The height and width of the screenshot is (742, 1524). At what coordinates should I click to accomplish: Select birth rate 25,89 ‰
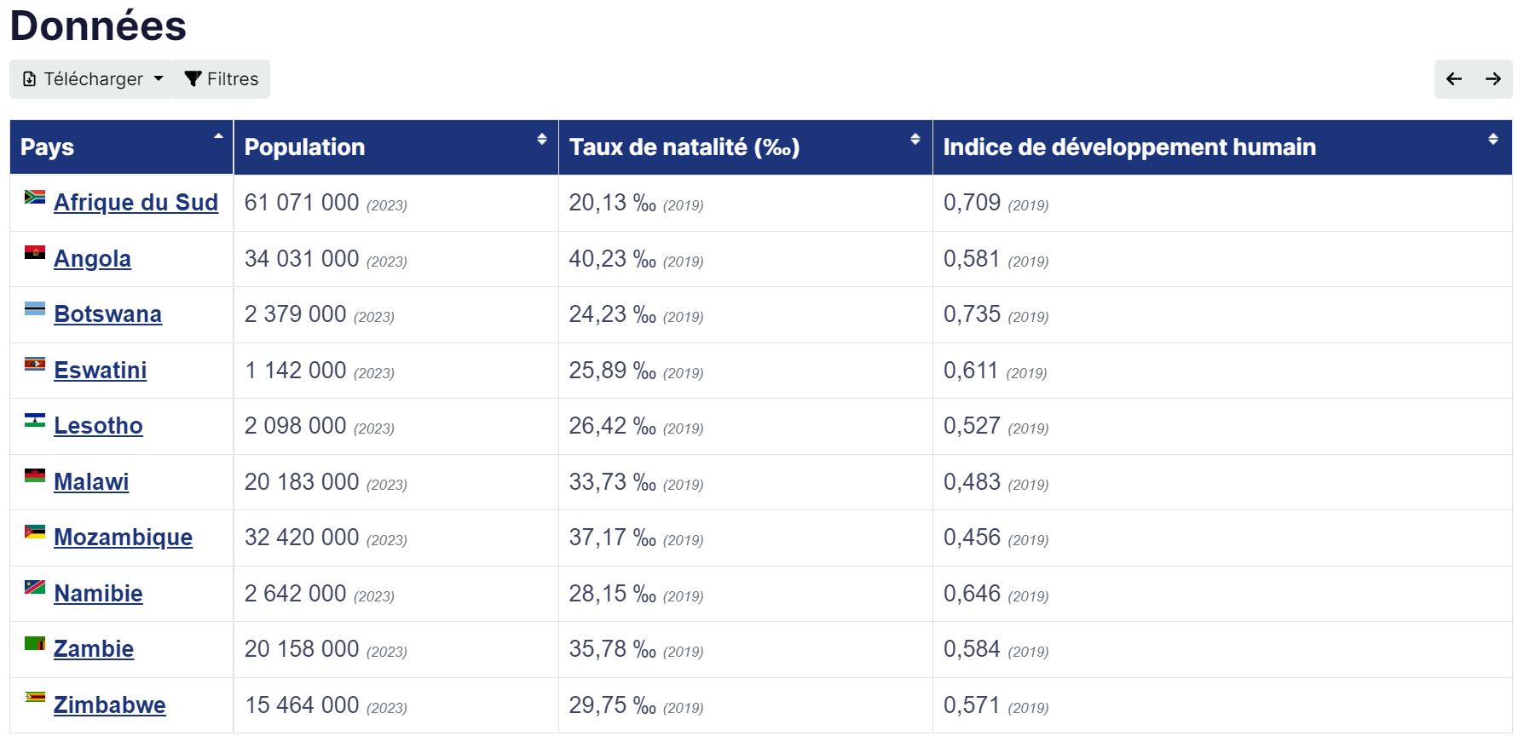point(613,371)
